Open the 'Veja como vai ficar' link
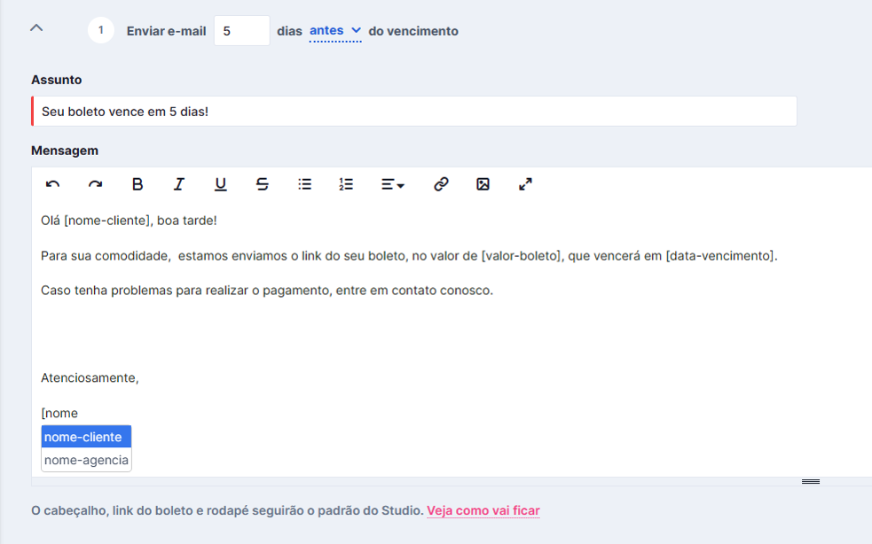872x544 pixels. pyautogui.click(x=483, y=510)
